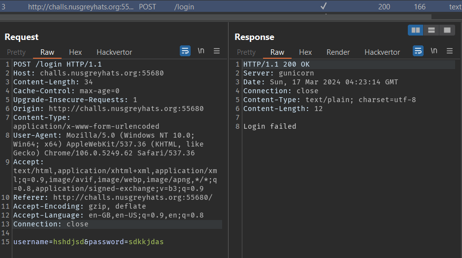Open Hackvertor tab in Response panel
The height and width of the screenshot is (258, 462).
[x=382, y=52]
